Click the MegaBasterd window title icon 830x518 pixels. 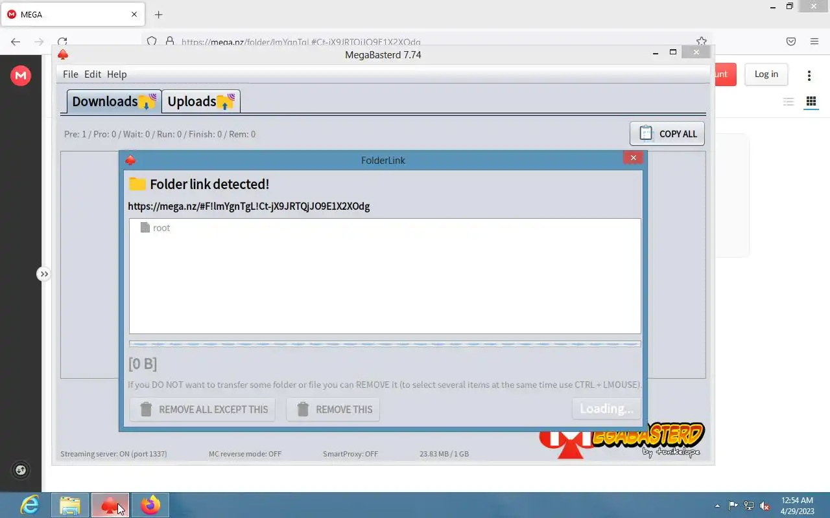point(63,55)
